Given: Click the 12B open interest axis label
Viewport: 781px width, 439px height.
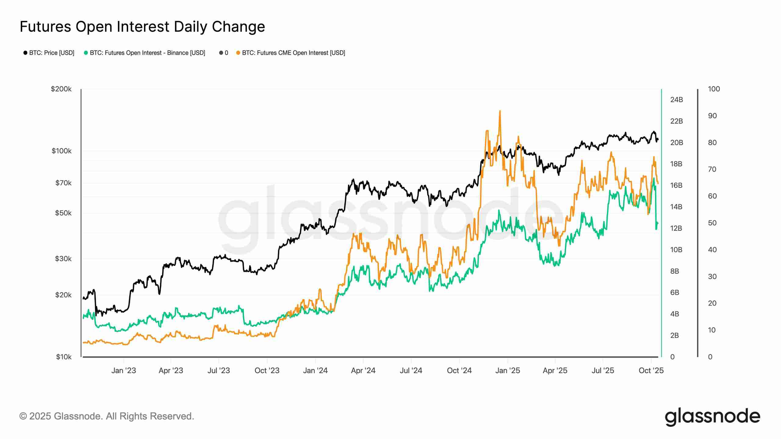Looking at the screenshot, I should [x=676, y=228].
